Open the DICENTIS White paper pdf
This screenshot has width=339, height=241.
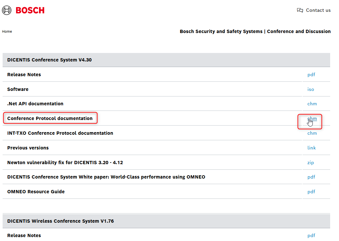coord(311,177)
